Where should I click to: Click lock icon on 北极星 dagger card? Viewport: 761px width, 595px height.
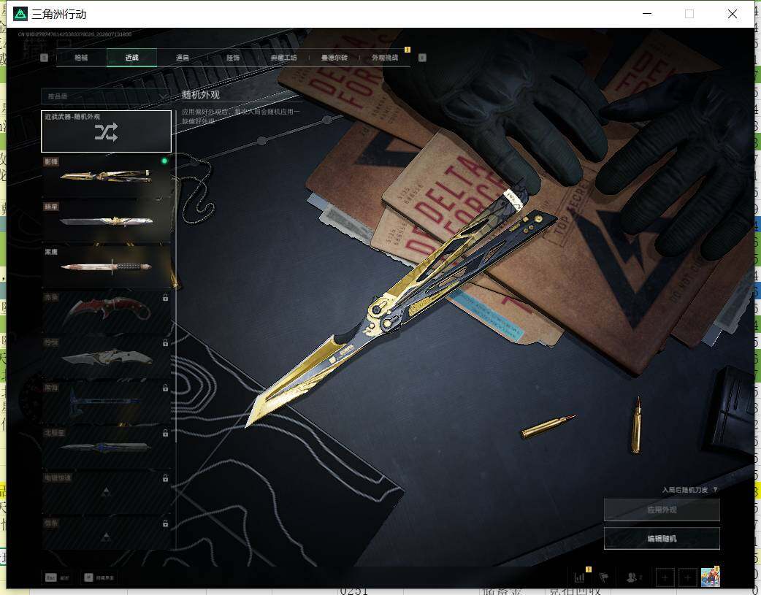tap(165, 433)
